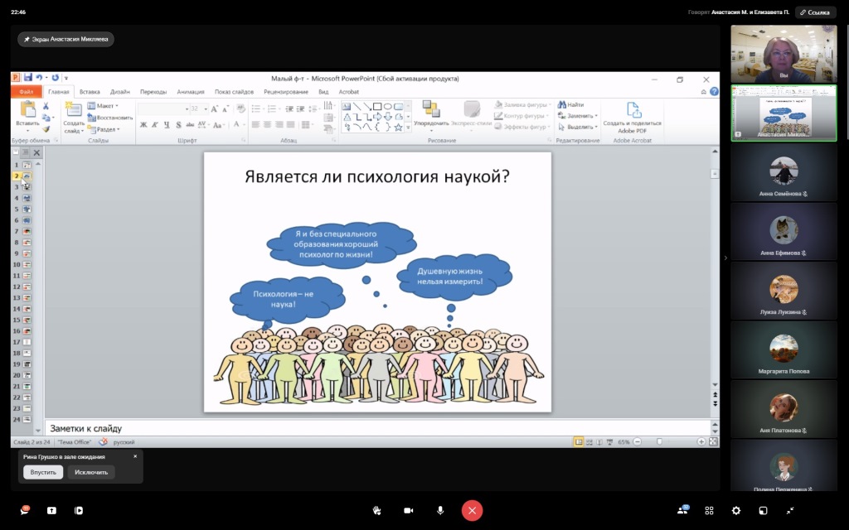Redo the last action
Viewport: 849px width, 530px height.
coord(55,78)
